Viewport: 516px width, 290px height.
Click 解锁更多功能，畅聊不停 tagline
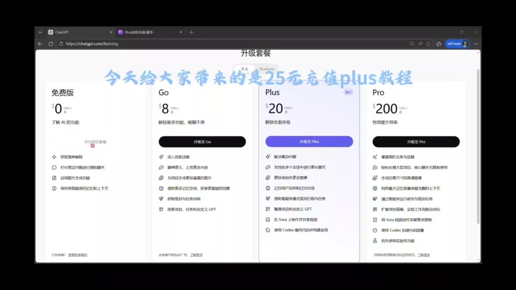[181, 122]
